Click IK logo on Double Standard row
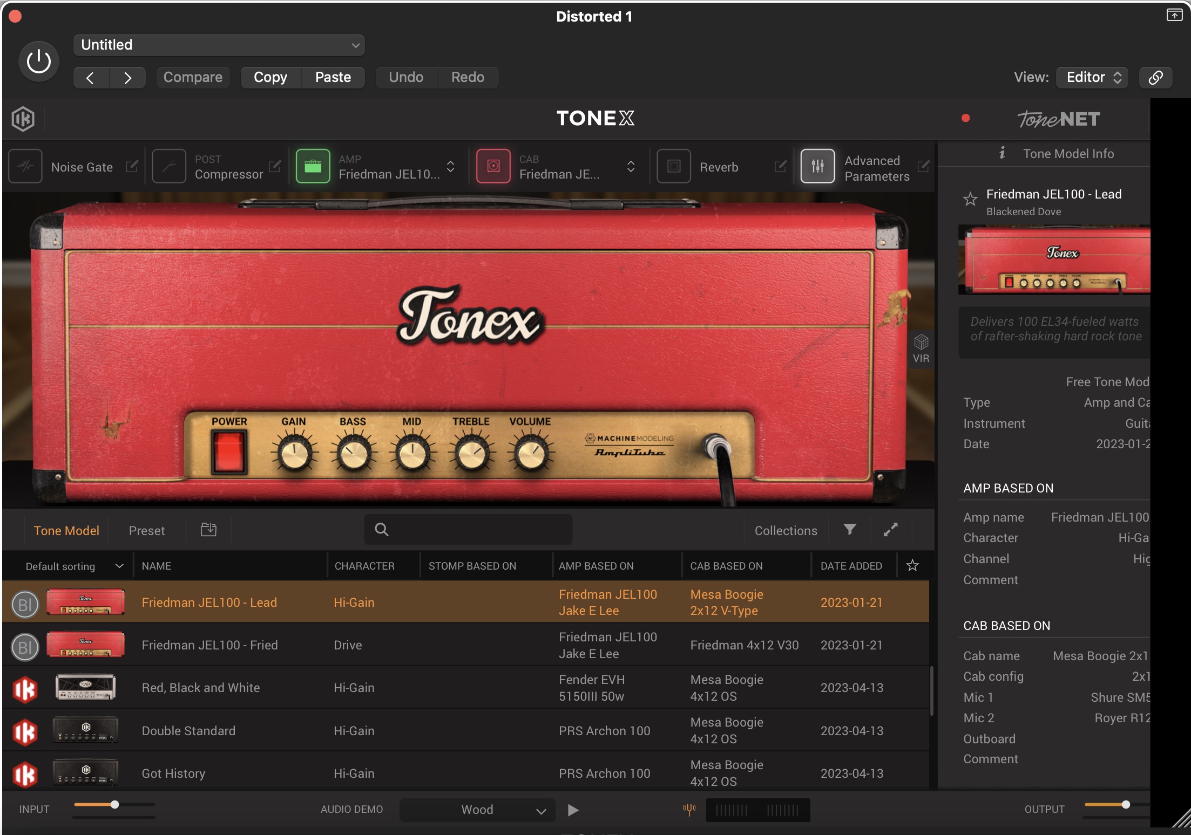The image size is (1191, 835). (x=25, y=733)
